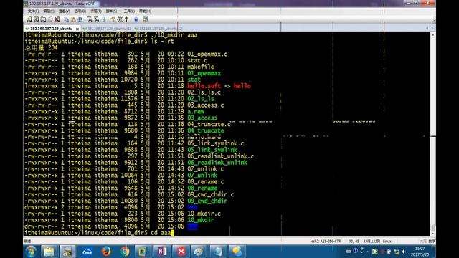
Task: Click the red hello.soft symlink name
Action: (204, 86)
